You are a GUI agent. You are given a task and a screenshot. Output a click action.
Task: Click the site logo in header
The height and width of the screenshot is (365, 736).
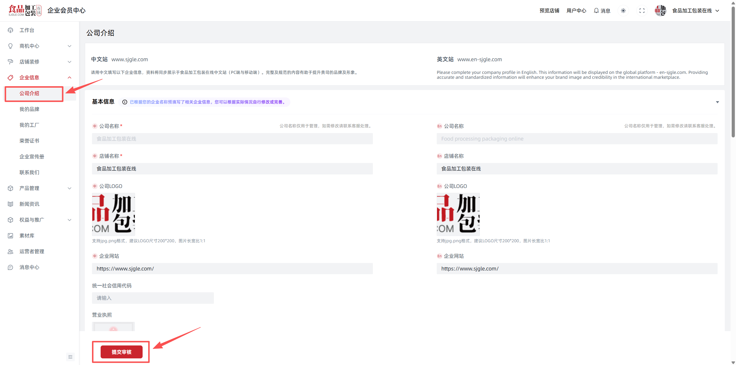[x=25, y=10]
